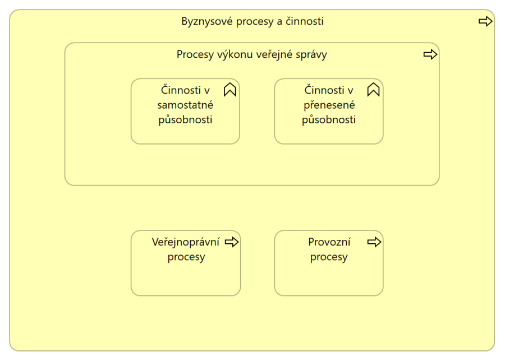Select the label Procesy výkonu veřejné správy
Screen dimensions: 505x361
click(x=251, y=54)
